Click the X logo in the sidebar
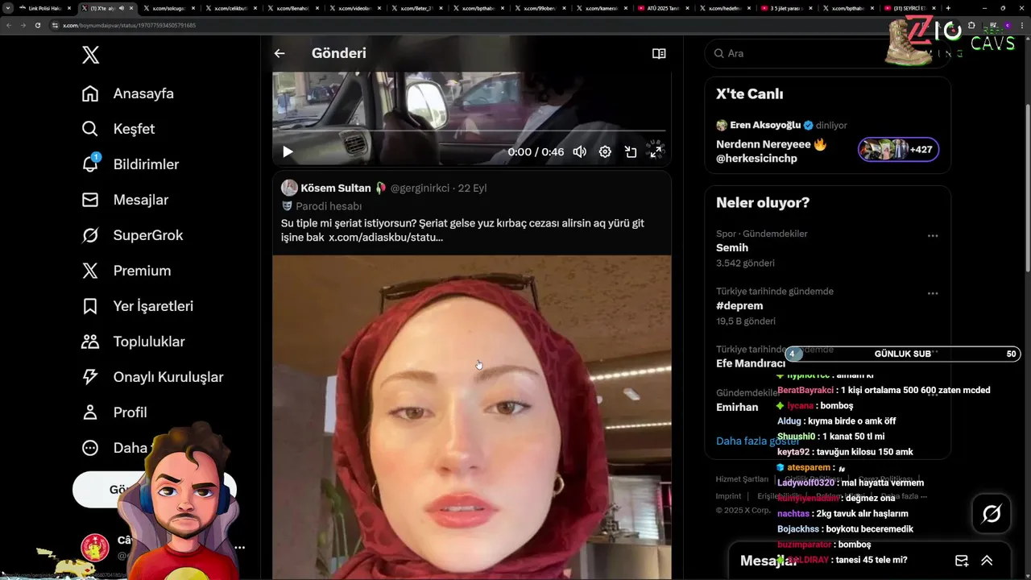Screen dimensions: 1031x580 pos(90,55)
